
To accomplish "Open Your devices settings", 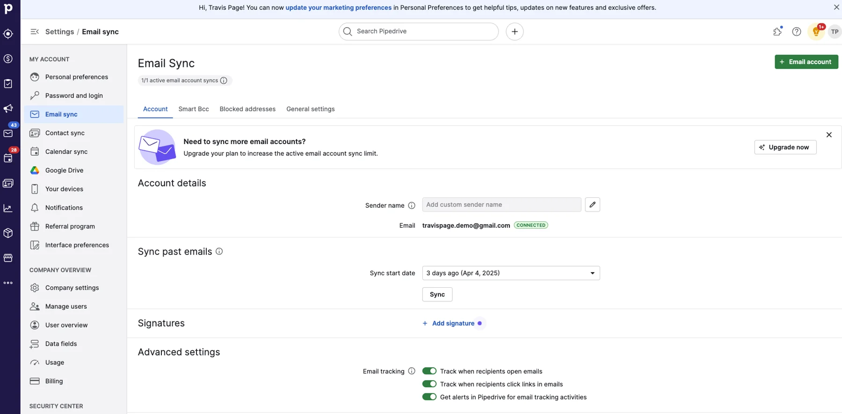I will click(74, 189).
